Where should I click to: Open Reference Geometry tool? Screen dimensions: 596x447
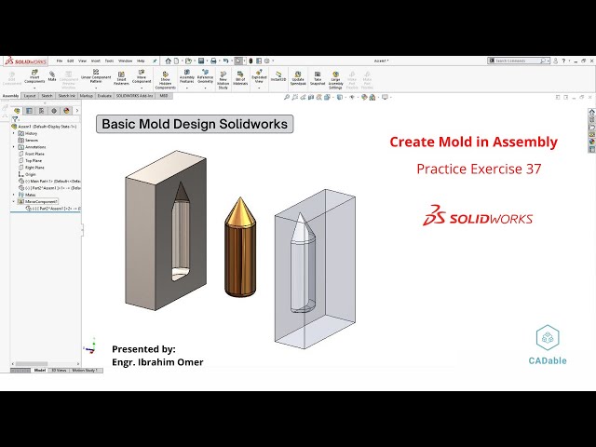205,77
